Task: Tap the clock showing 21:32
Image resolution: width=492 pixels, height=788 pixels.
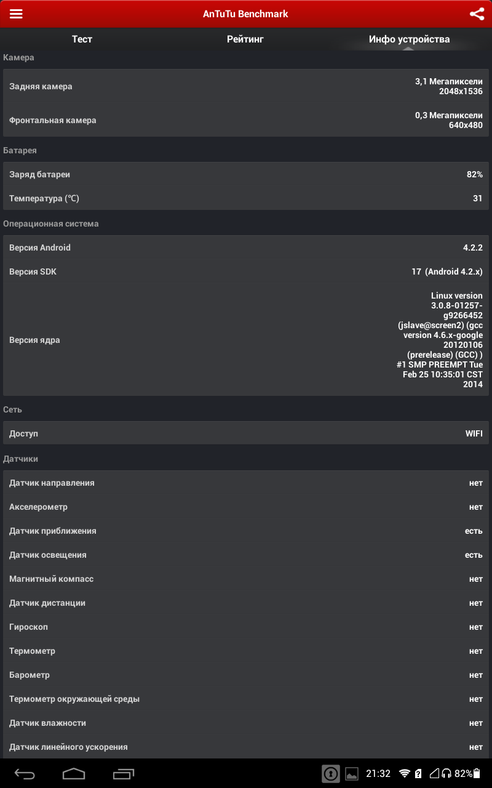Action: pyautogui.click(x=378, y=773)
